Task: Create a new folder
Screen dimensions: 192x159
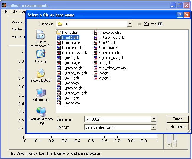Action: coord(153,24)
